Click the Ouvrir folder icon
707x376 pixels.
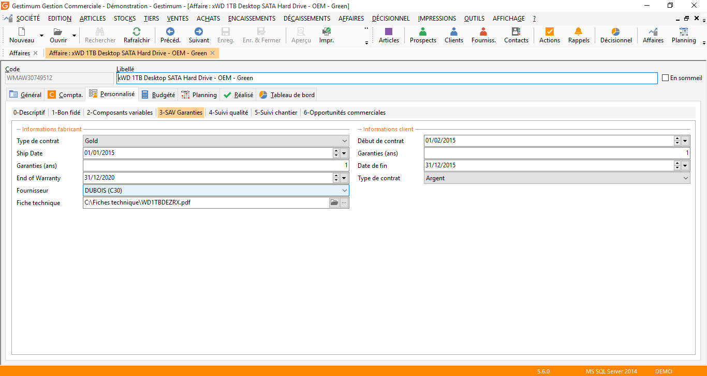coord(58,32)
